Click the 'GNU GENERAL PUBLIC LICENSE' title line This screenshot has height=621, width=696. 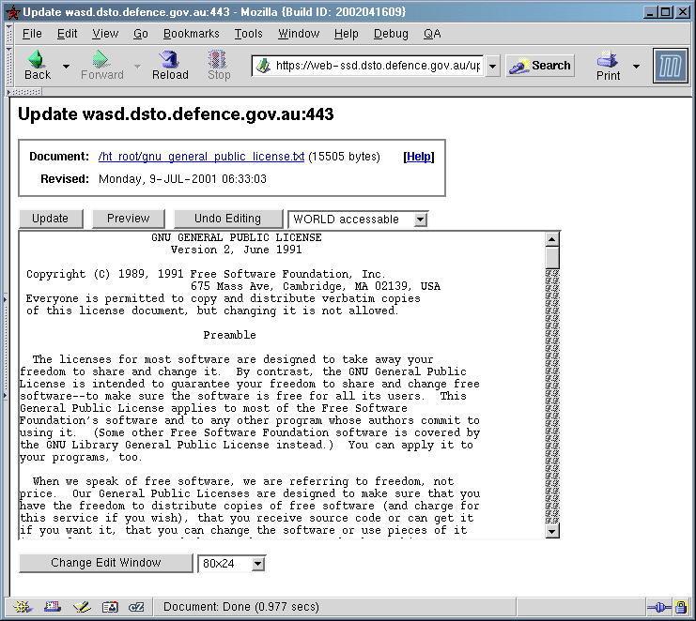click(x=237, y=237)
